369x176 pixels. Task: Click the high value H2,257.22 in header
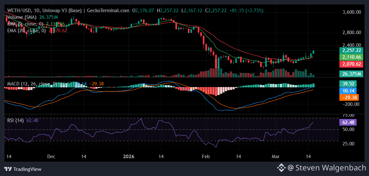167,11
